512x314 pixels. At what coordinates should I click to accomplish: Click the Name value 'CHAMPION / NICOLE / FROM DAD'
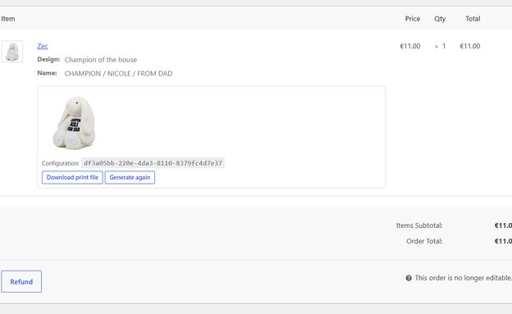[x=118, y=74]
